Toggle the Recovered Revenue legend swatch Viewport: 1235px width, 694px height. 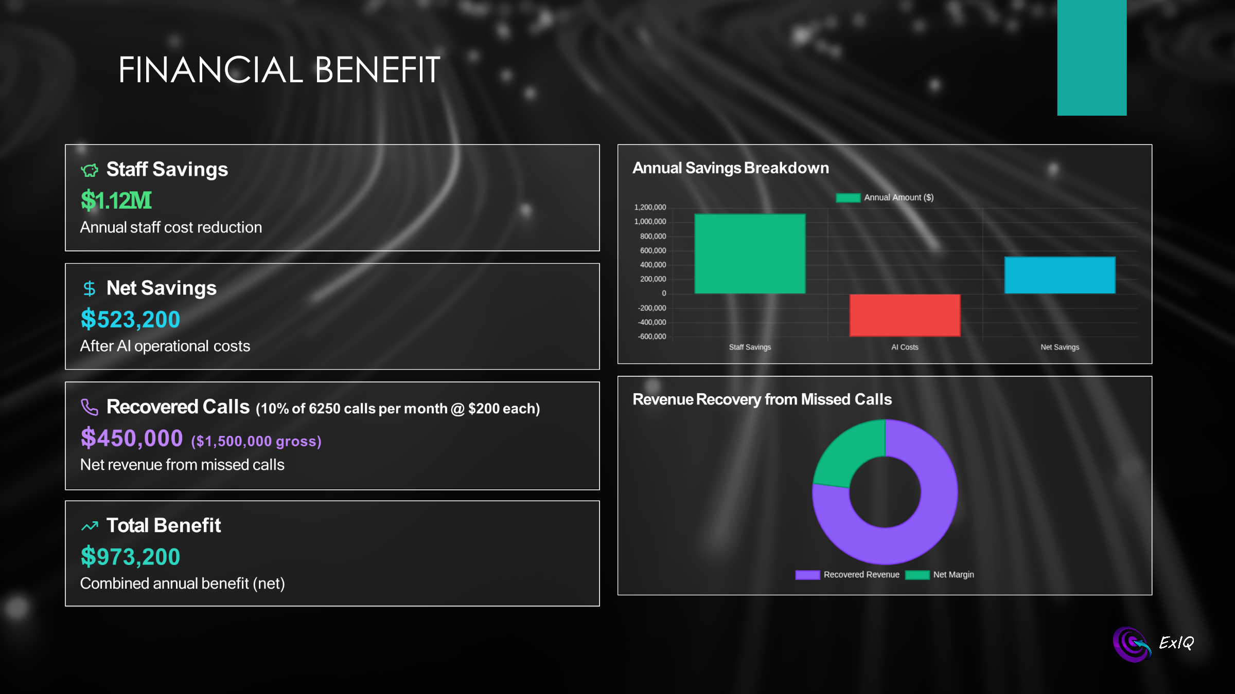click(807, 575)
